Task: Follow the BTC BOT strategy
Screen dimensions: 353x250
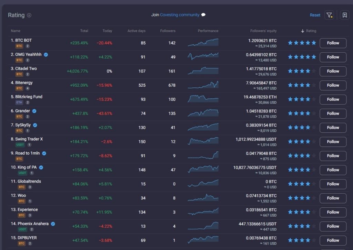Action: (x=333, y=43)
